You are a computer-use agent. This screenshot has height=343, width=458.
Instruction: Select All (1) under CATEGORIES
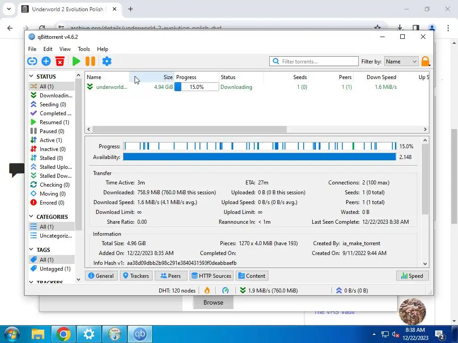51,226
